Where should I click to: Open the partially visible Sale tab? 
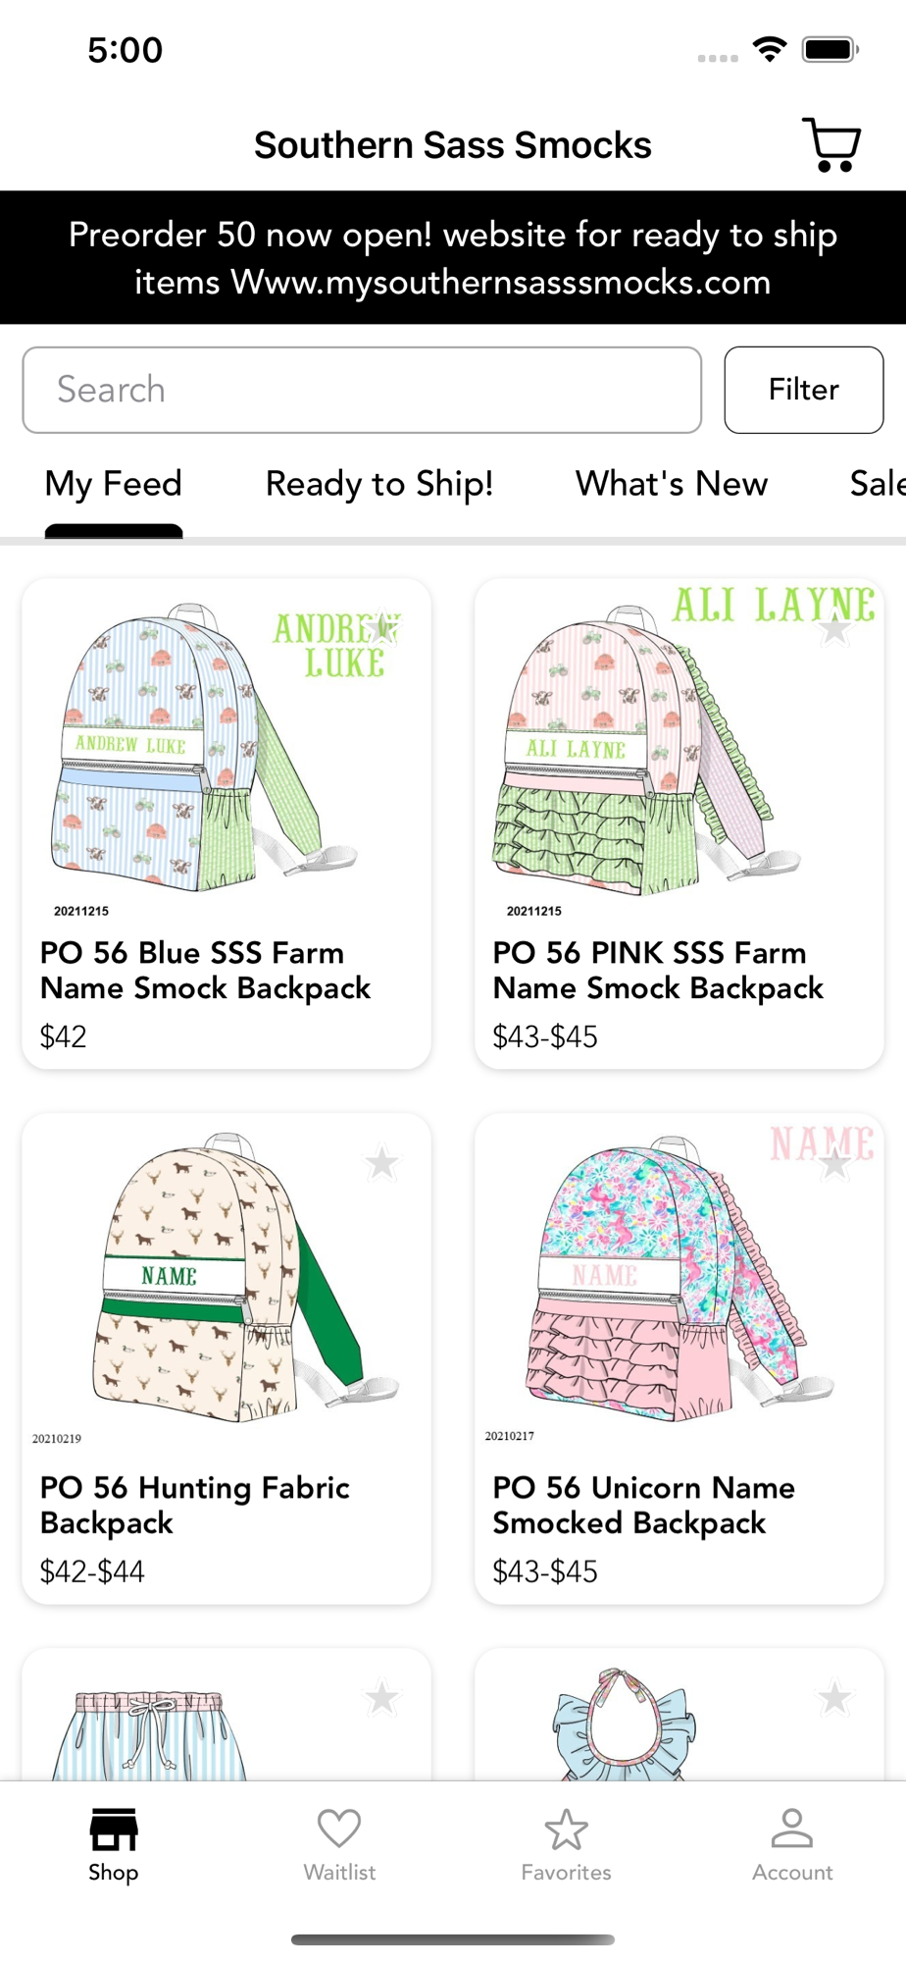877,484
